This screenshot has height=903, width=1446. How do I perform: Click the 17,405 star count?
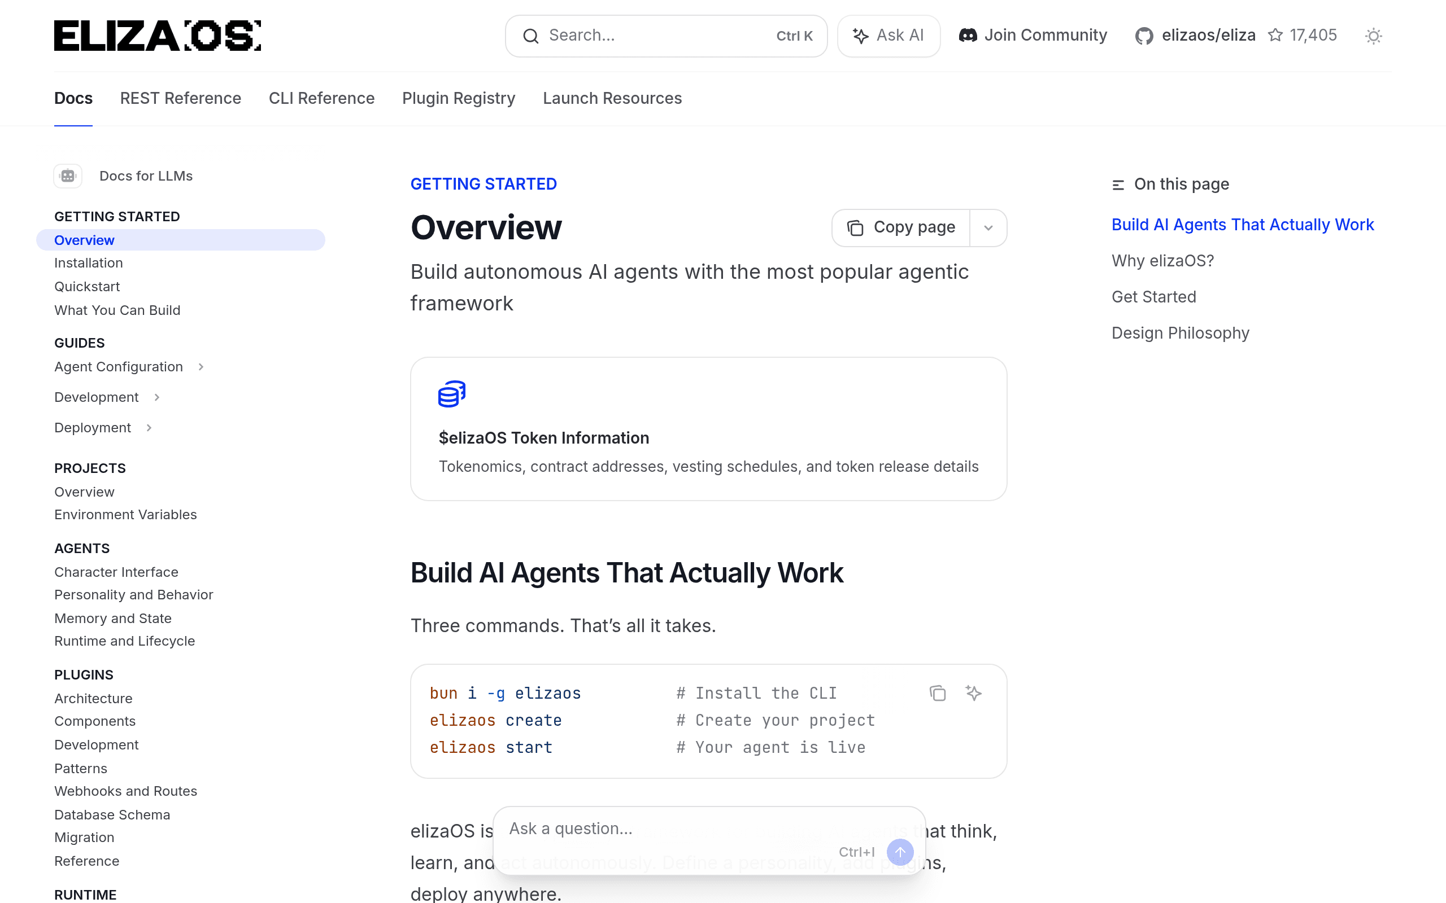(1313, 35)
